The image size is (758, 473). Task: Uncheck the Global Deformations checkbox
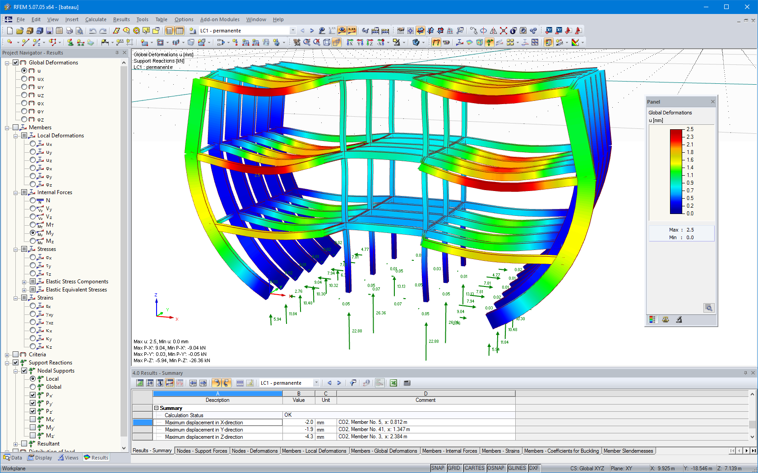(16, 63)
